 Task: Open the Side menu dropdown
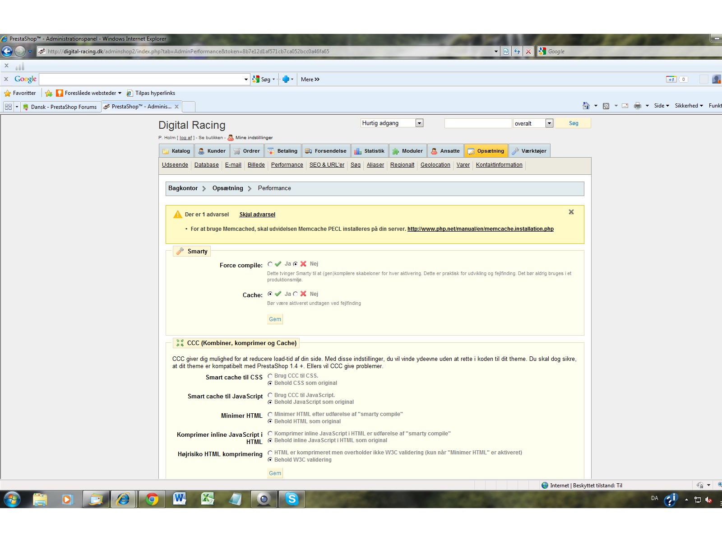tap(662, 106)
